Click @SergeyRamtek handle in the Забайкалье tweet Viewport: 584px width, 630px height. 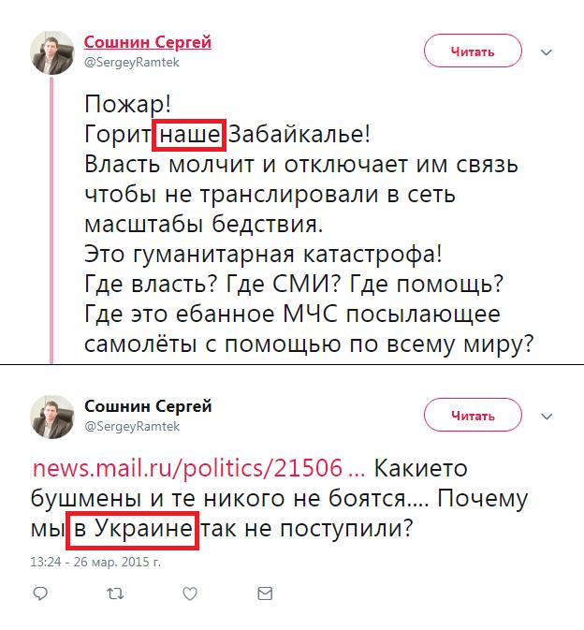coord(132,62)
